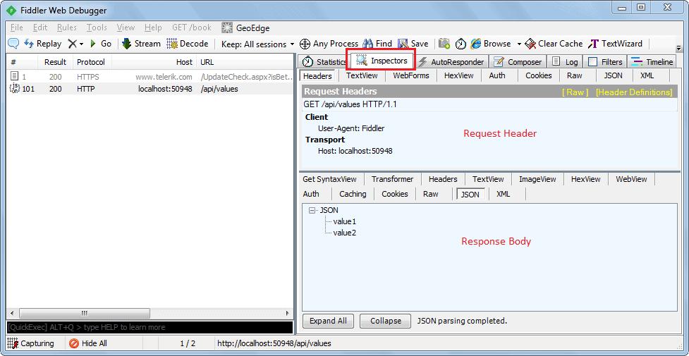Image resolution: width=689 pixels, height=356 pixels.
Task: Open the Keep: All sessions dropdown
Action: click(257, 44)
